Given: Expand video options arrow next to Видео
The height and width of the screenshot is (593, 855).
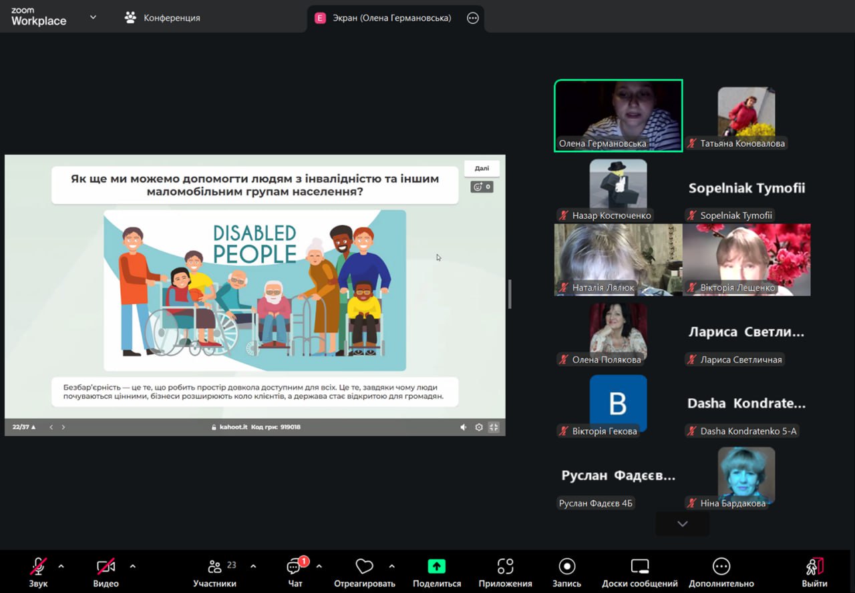Looking at the screenshot, I should tap(133, 566).
